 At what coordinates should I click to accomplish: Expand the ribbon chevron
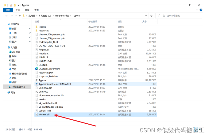(197, 10)
